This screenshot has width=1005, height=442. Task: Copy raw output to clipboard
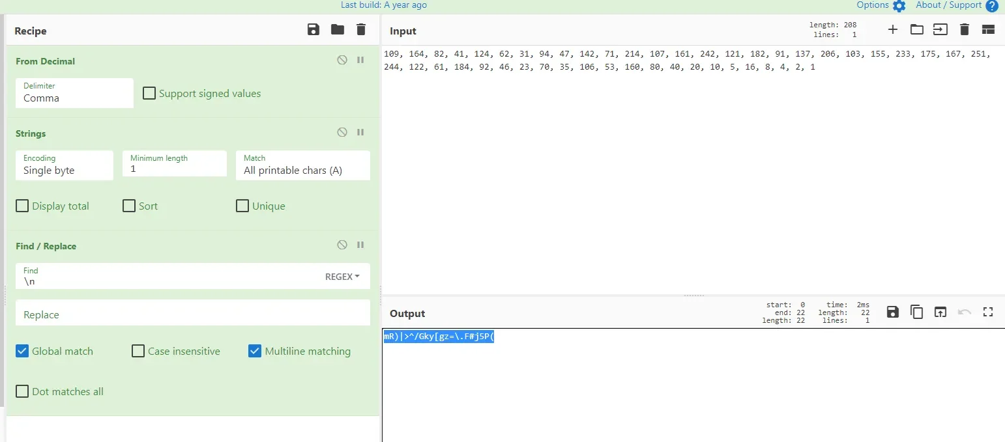(917, 312)
